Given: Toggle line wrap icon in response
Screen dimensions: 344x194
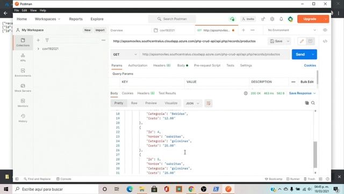Looking at the screenshot, I should tap(208, 103).
